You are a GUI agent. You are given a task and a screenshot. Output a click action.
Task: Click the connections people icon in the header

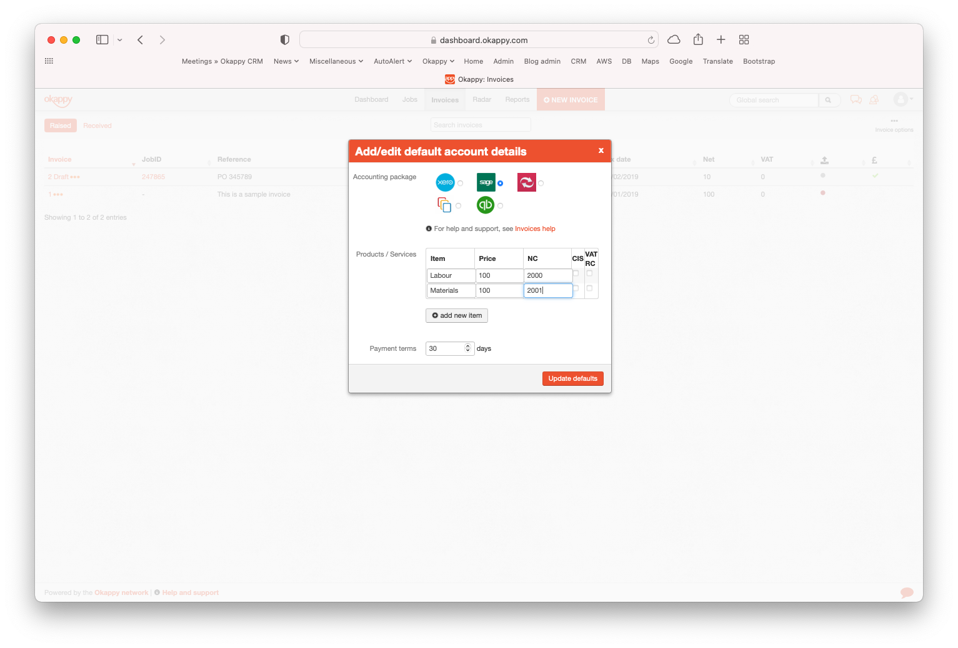pos(874,99)
